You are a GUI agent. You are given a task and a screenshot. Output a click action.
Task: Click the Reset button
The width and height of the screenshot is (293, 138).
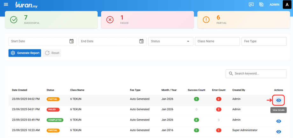point(52,53)
